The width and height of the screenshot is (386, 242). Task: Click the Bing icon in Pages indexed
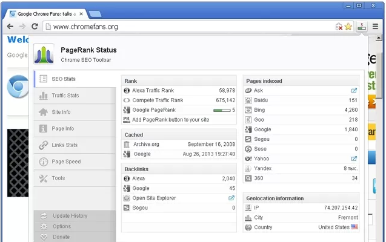(248, 110)
